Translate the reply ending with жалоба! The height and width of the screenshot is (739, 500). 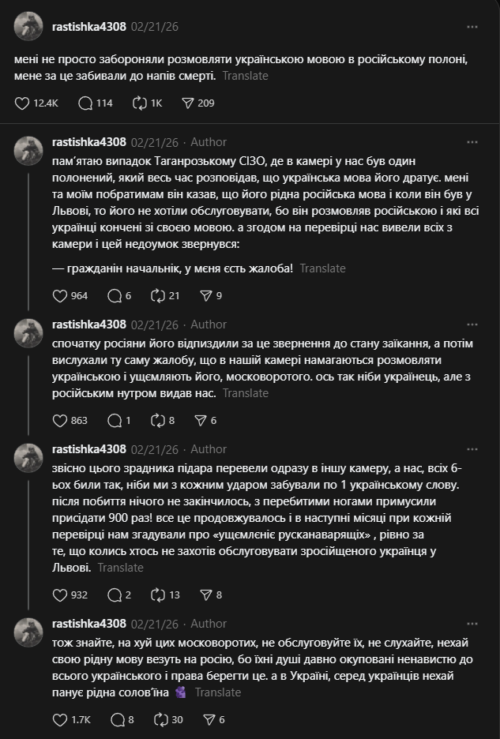point(322,268)
